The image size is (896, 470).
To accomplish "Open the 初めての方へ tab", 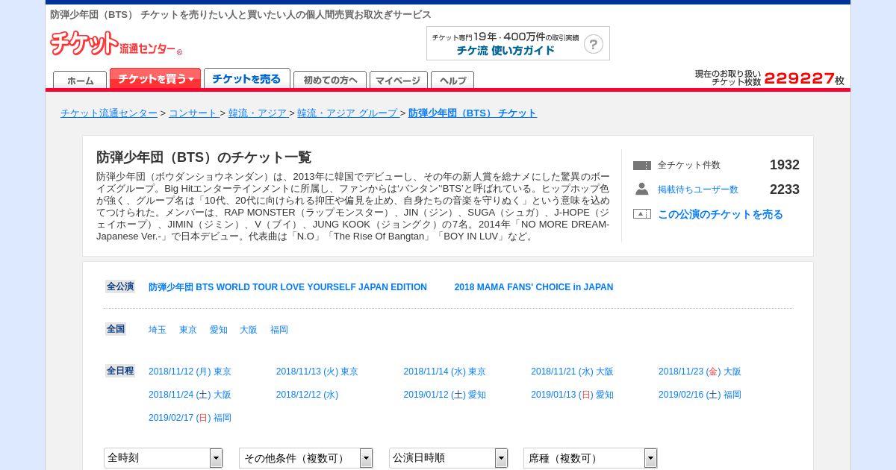I will click(330, 80).
